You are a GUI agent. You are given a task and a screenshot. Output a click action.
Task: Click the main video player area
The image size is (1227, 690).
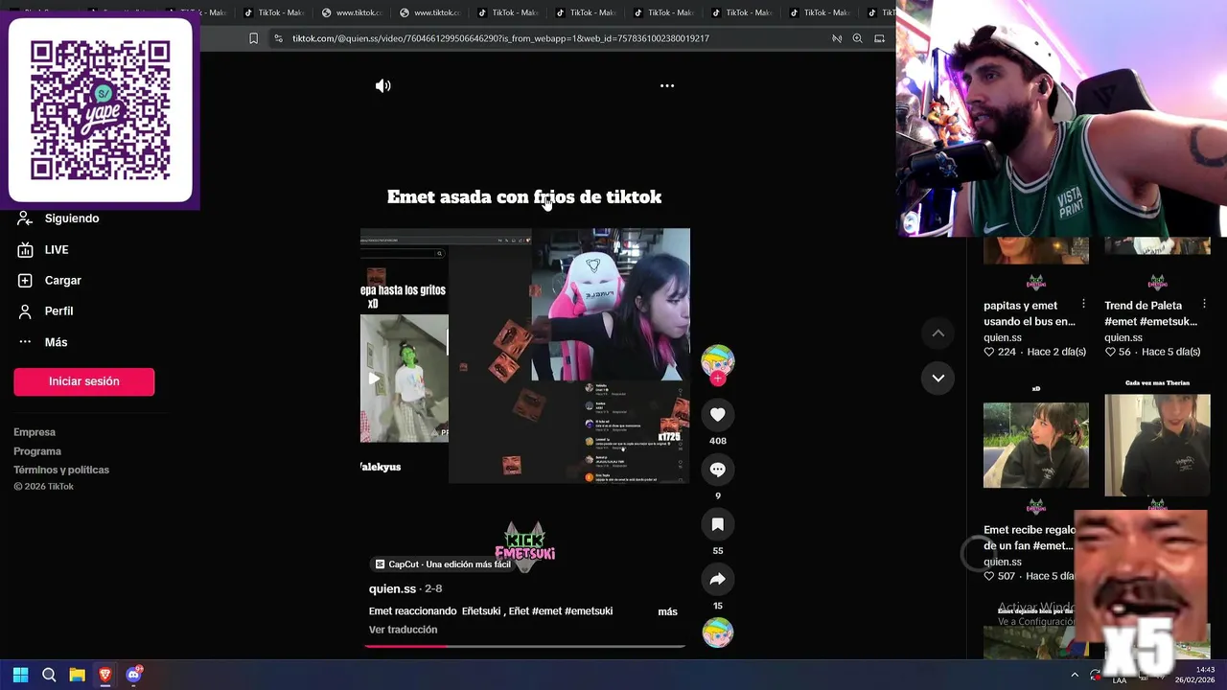(x=525, y=356)
